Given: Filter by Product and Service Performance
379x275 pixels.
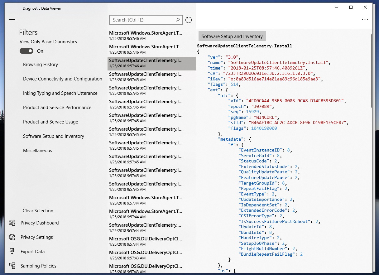Looking at the screenshot, I should (x=57, y=108).
